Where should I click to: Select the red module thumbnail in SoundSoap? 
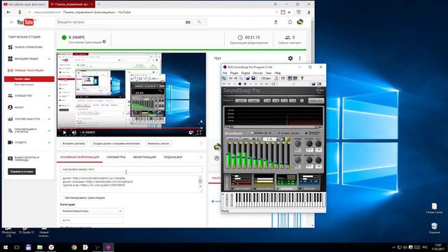[241, 181]
